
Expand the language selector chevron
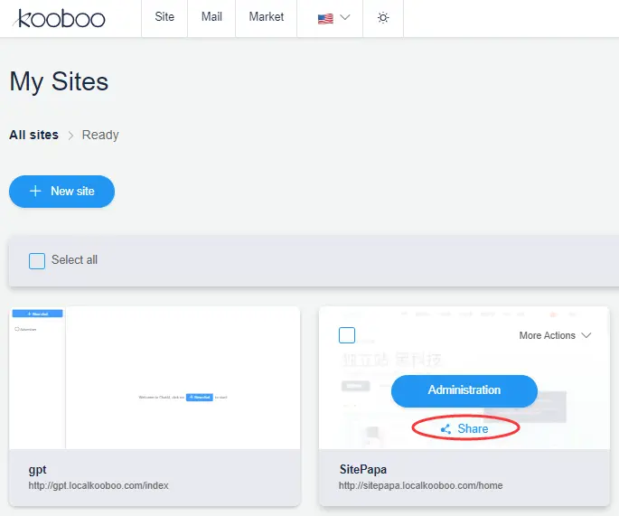click(345, 18)
